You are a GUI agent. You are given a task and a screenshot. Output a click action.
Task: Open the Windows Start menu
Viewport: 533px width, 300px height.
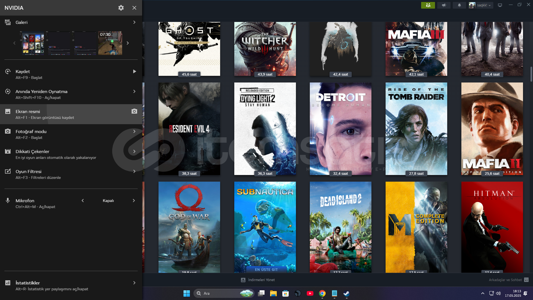coord(187,293)
